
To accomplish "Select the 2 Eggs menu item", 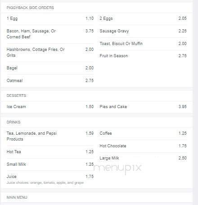I will tap(143, 18).
